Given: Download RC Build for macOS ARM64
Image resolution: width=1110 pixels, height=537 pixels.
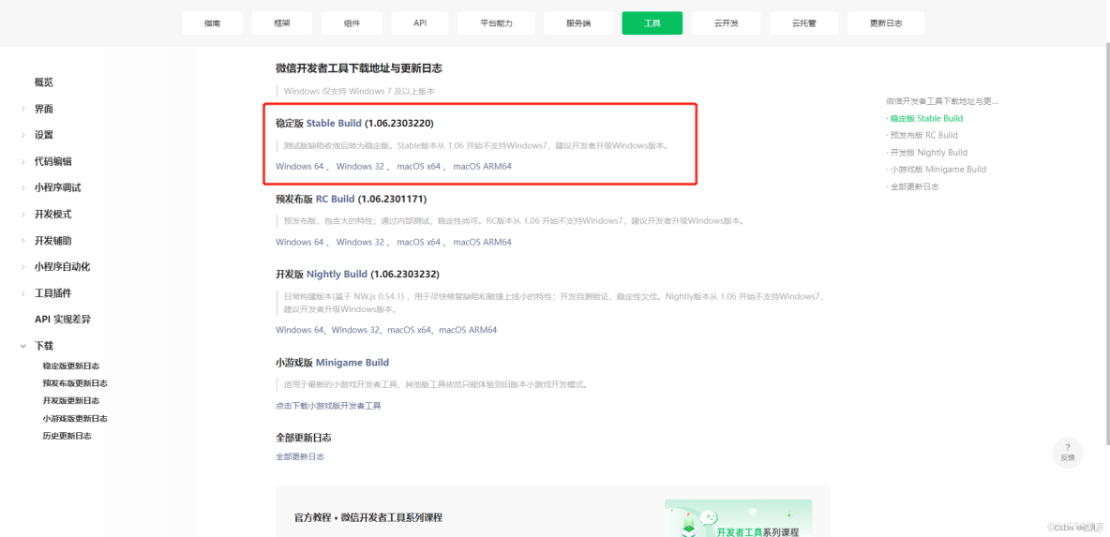Looking at the screenshot, I should point(482,242).
